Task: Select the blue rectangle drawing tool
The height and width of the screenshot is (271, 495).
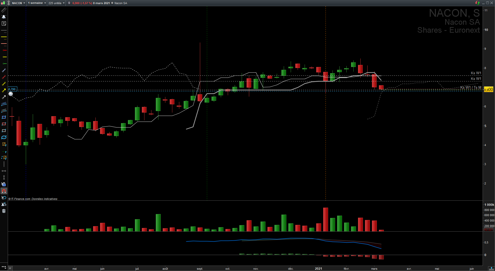Action: (4, 117)
